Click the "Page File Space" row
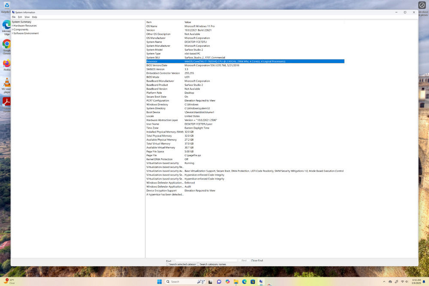The height and width of the screenshot is (286, 429). click(x=245, y=151)
